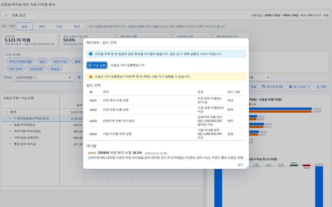This screenshot has height=207, width=332.
Task: Switch viewer to the 회계 tab
Action: click(x=77, y=26)
